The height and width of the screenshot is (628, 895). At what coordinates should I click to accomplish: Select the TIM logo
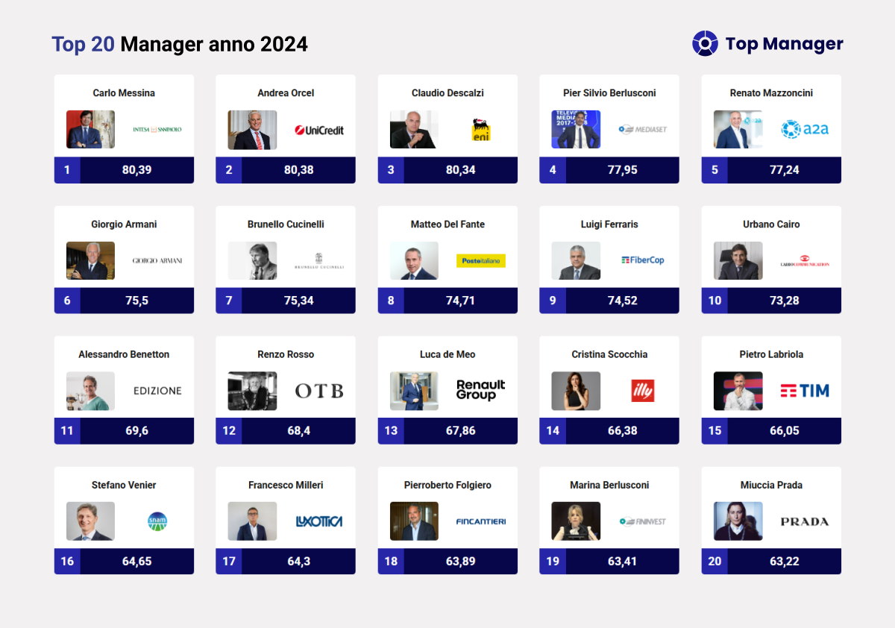[x=805, y=391]
